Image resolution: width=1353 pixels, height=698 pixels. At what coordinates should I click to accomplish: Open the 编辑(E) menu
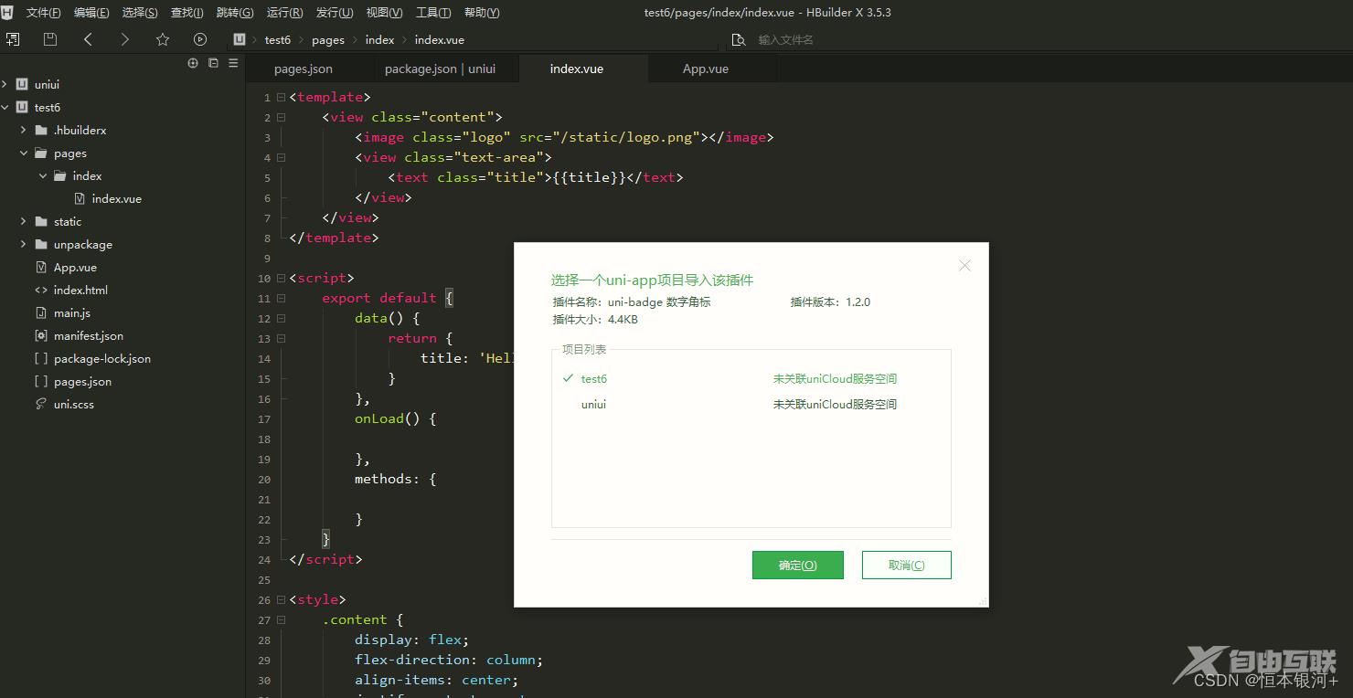point(91,12)
